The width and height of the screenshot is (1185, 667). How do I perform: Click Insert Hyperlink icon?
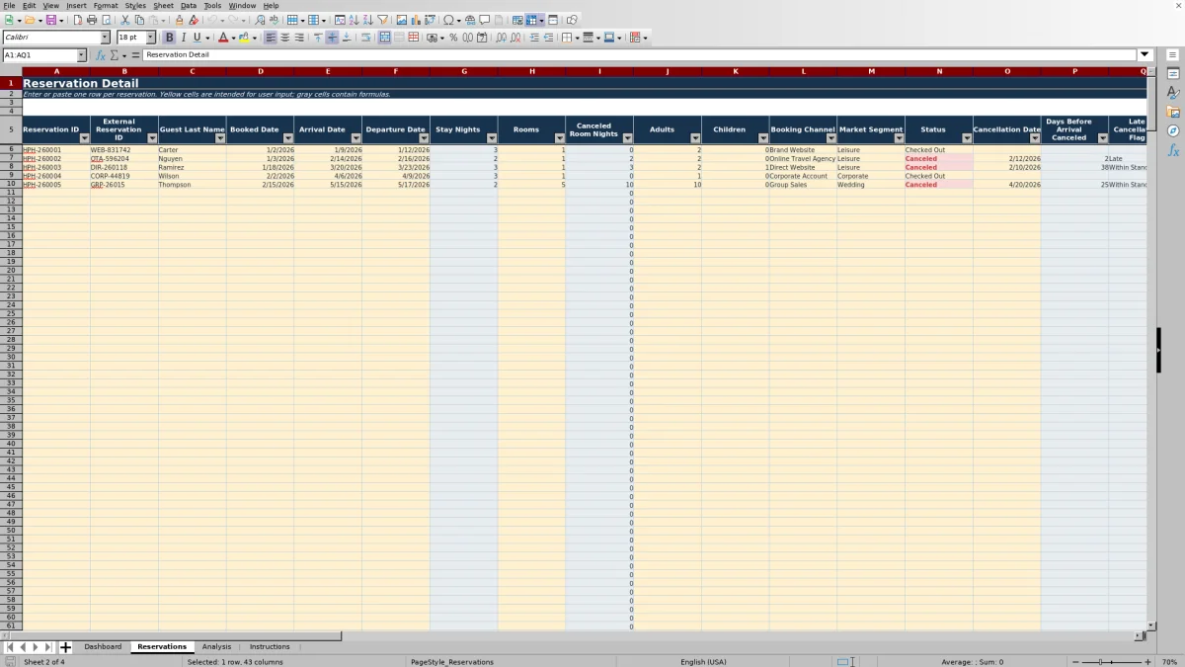tap(470, 20)
